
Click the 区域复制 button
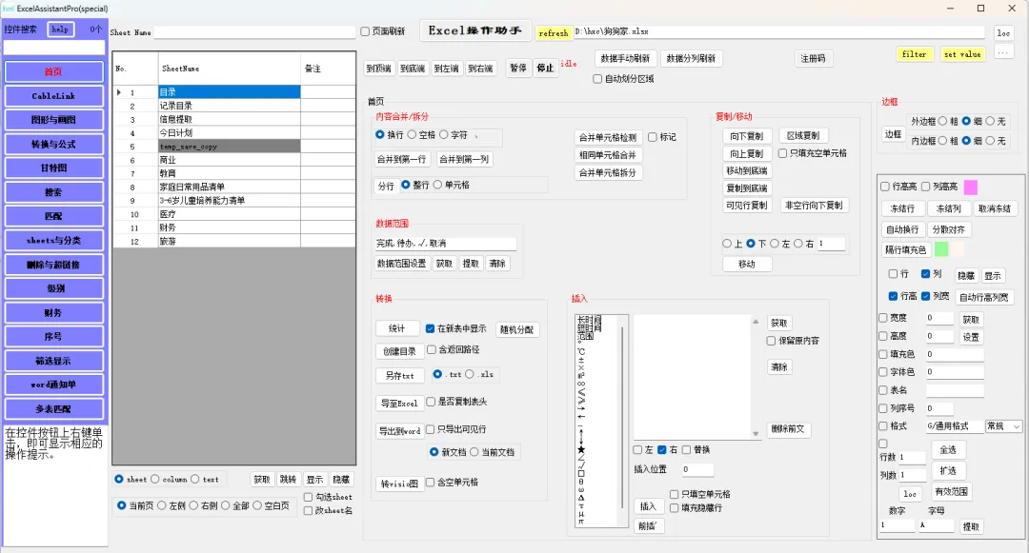(x=803, y=135)
